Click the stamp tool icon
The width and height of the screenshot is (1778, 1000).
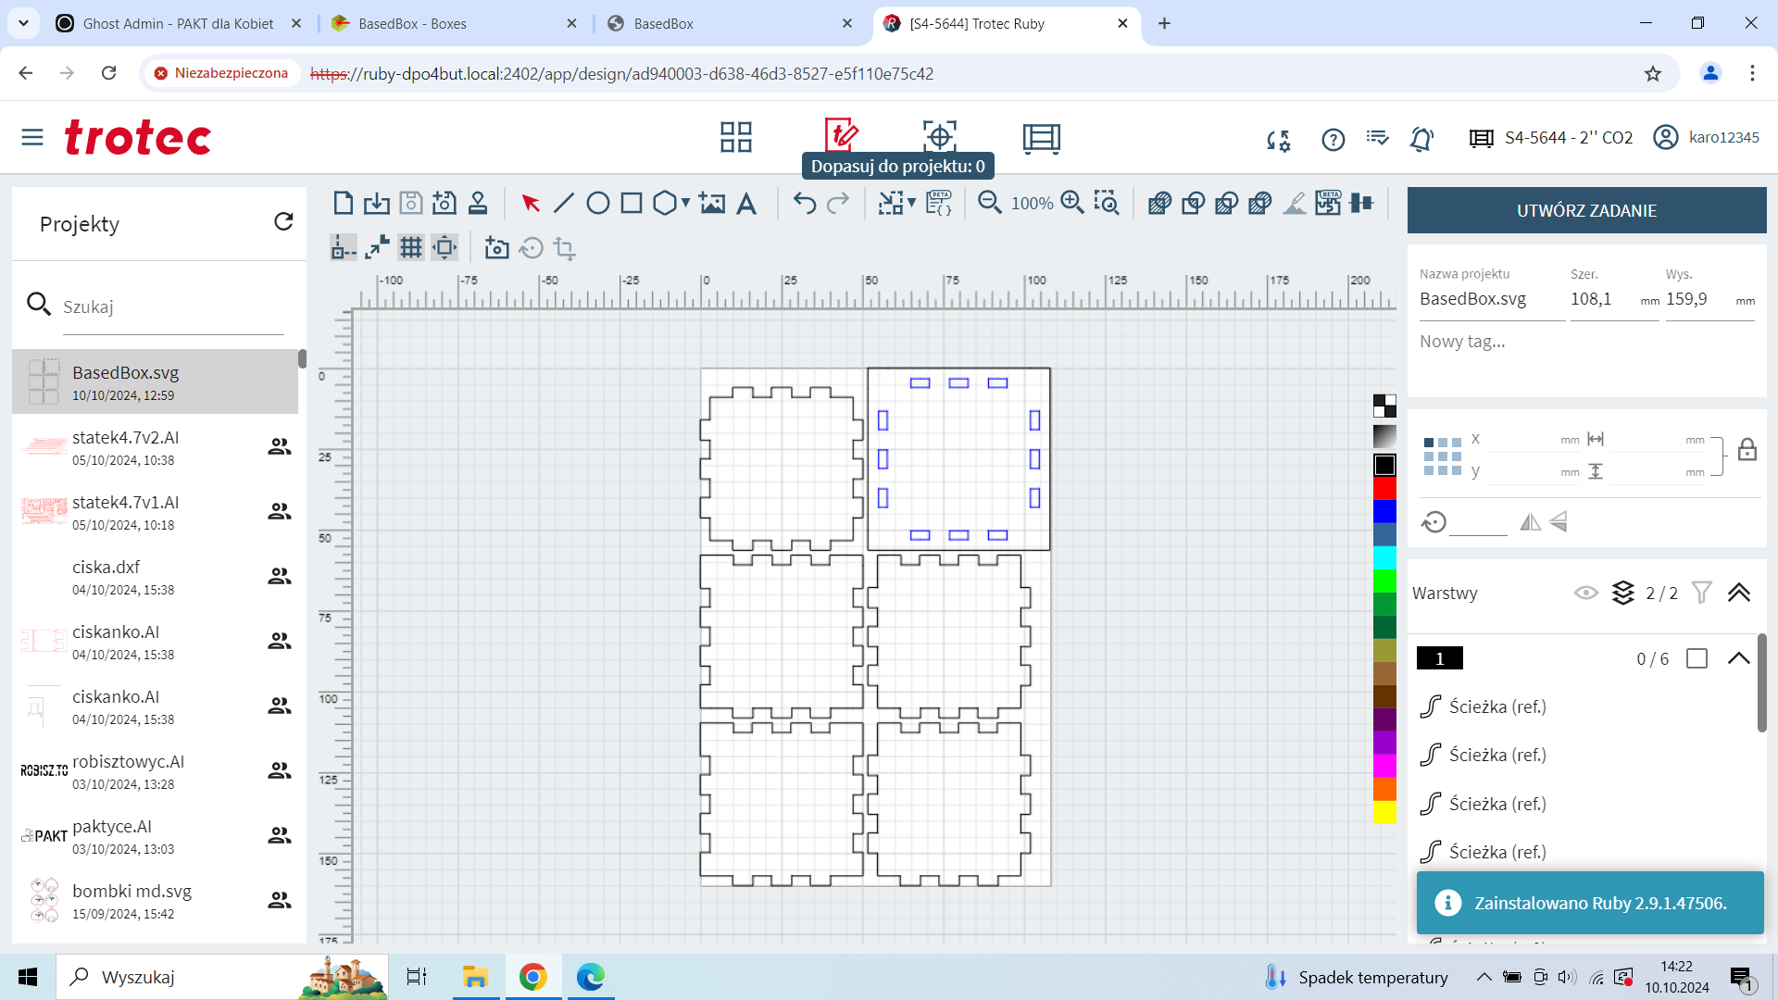478,203
